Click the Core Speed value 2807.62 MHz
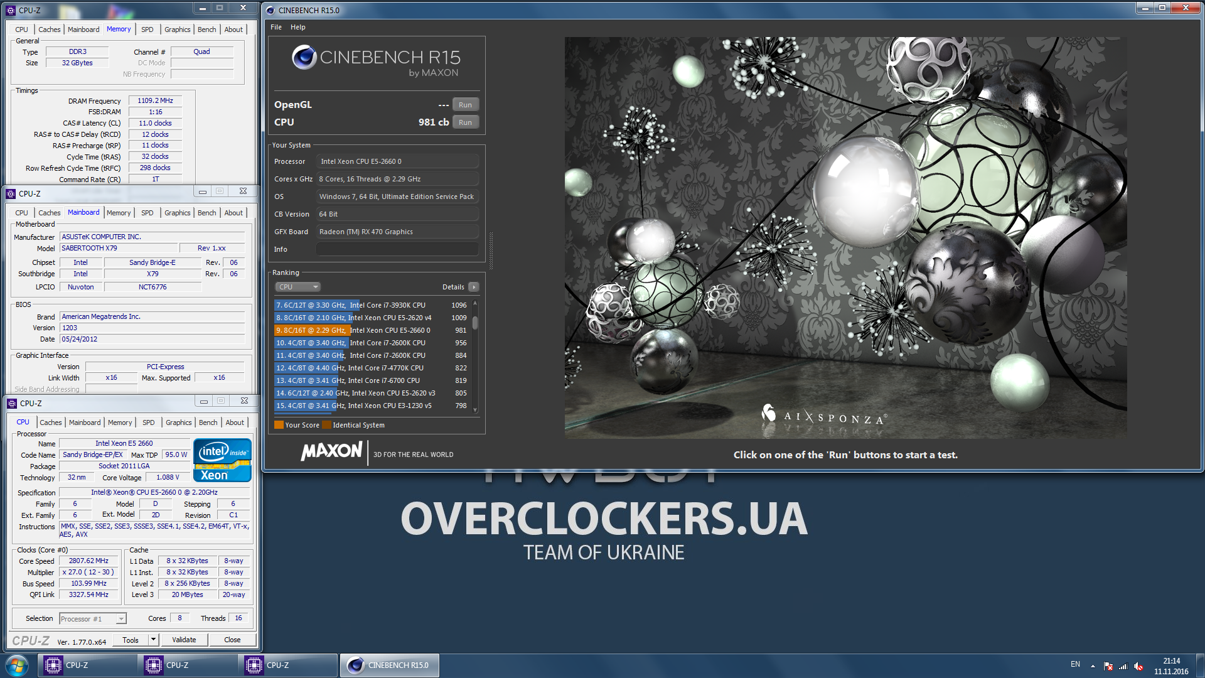1205x678 pixels. point(88,561)
